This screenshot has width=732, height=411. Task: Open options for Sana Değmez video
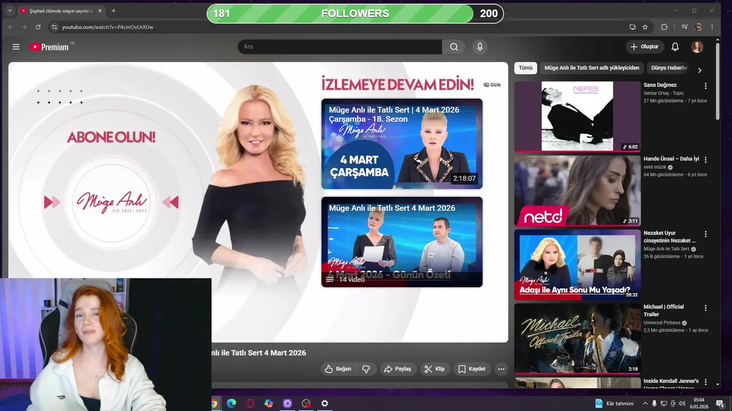(705, 86)
